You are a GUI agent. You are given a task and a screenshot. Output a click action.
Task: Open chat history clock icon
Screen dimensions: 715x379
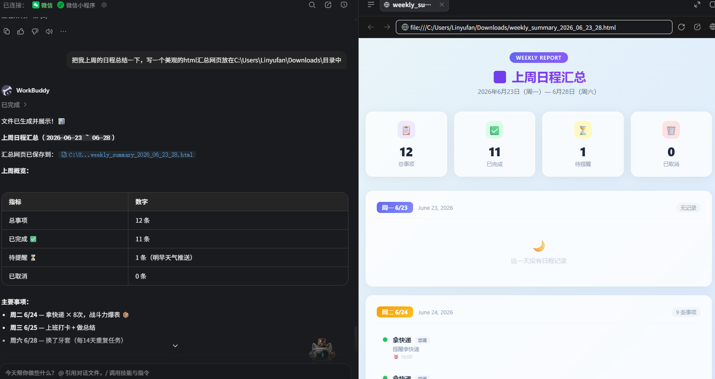[x=344, y=5]
